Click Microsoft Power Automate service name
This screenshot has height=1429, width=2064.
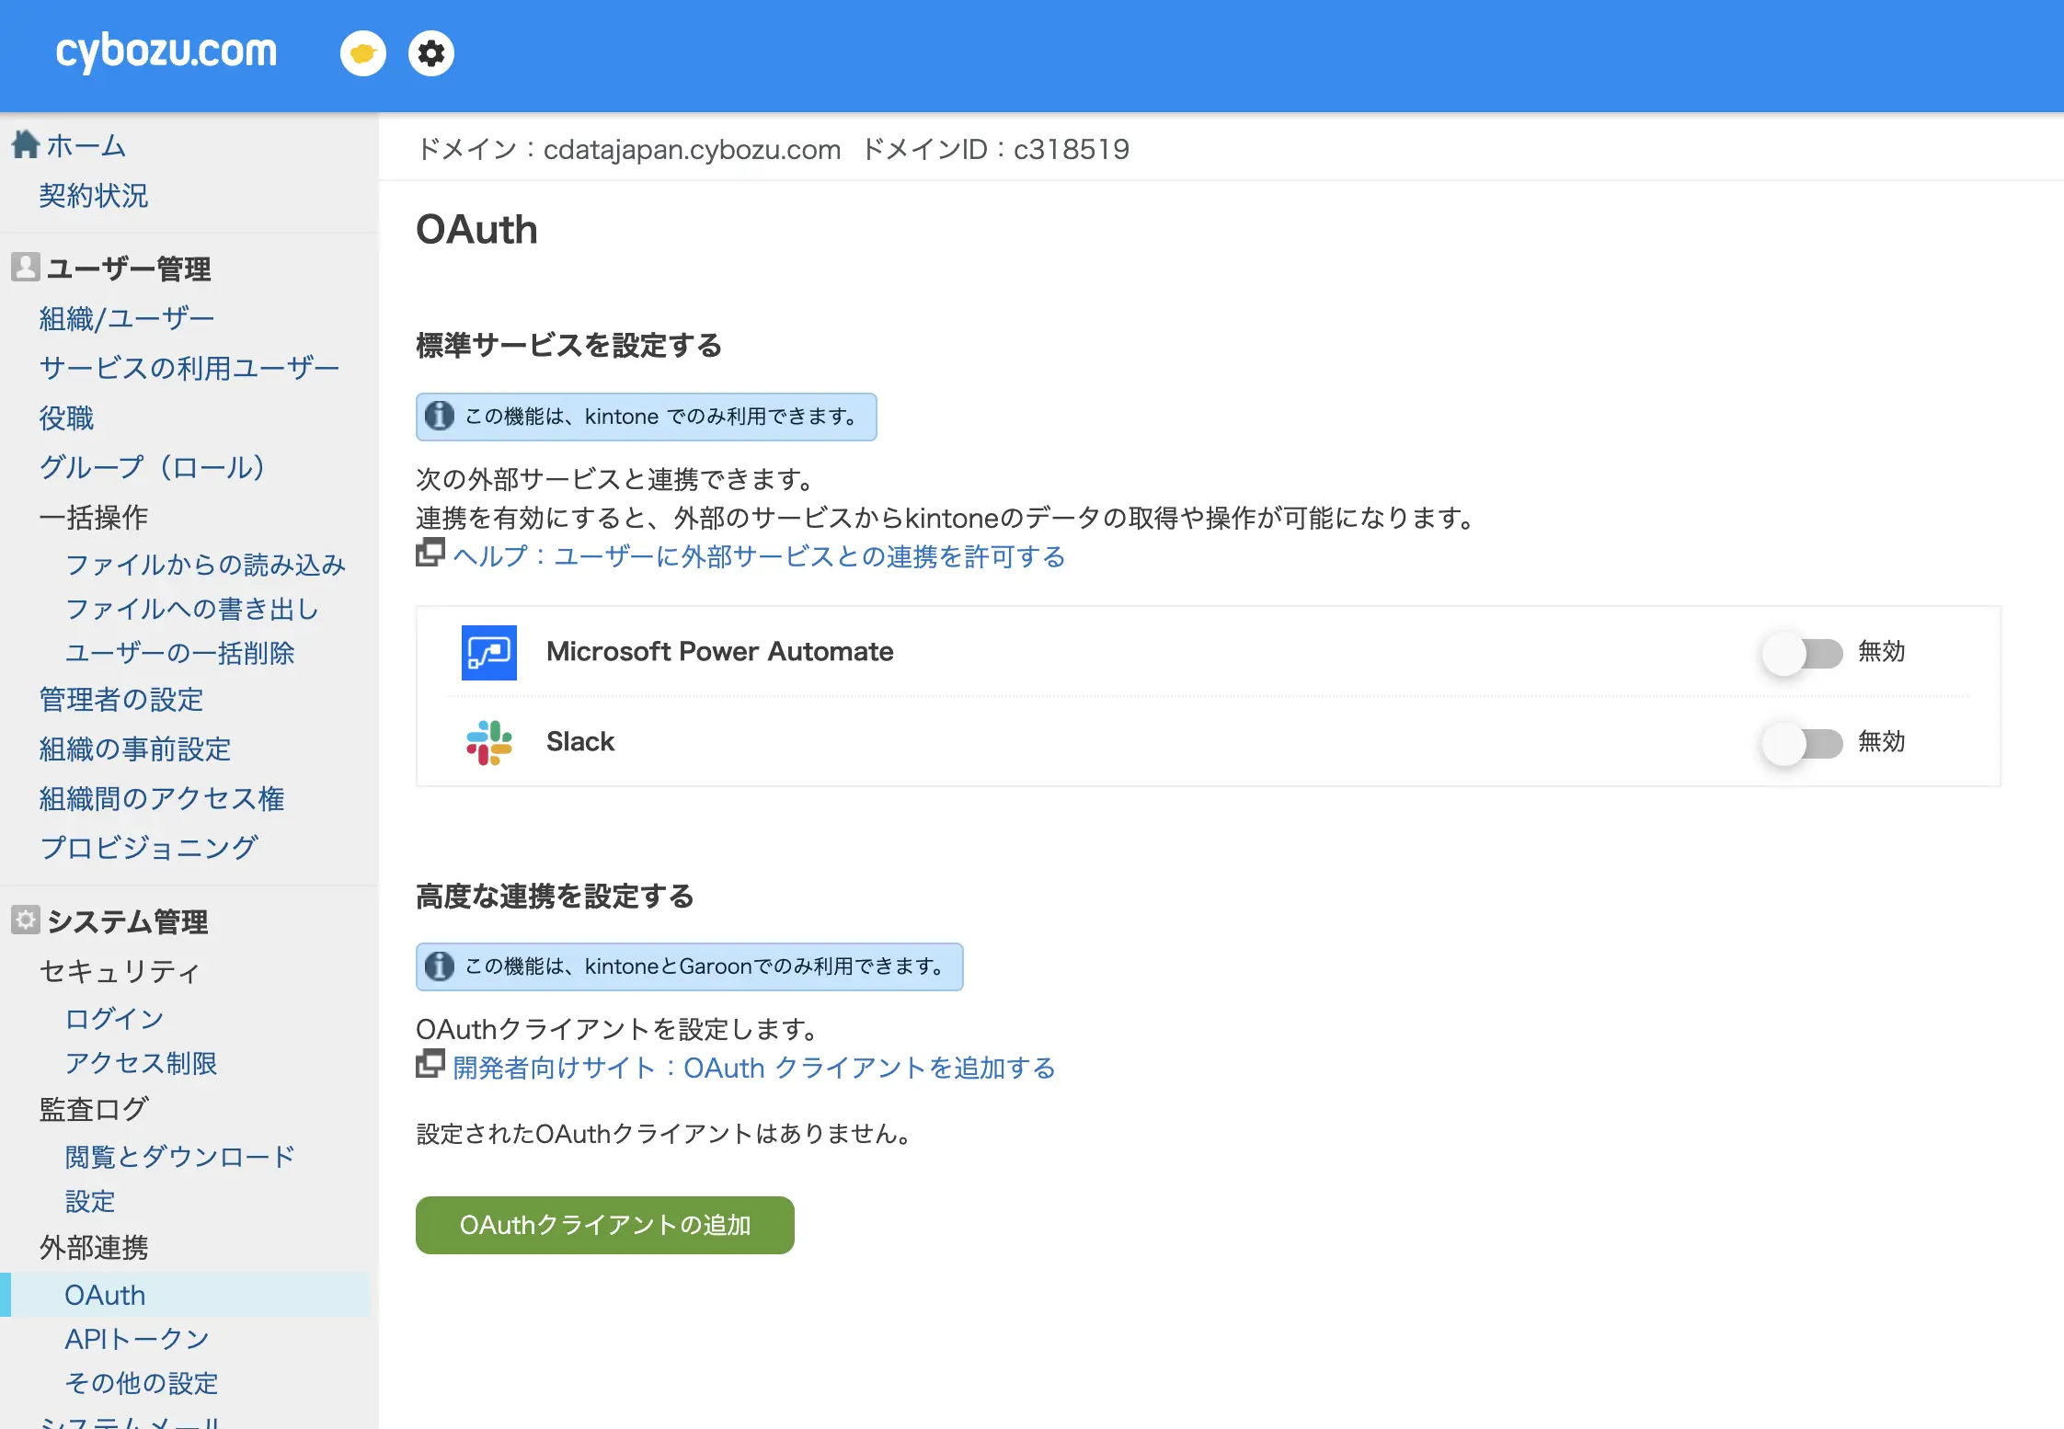(720, 651)
